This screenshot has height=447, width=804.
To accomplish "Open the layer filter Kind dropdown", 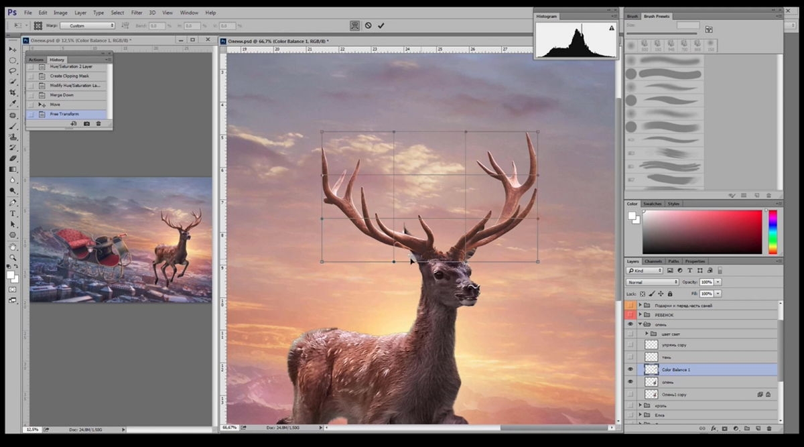I will (645, 271).
